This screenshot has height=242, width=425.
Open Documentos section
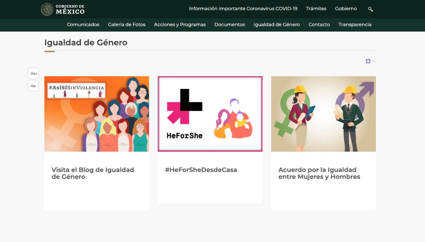[x=229, y=25]
